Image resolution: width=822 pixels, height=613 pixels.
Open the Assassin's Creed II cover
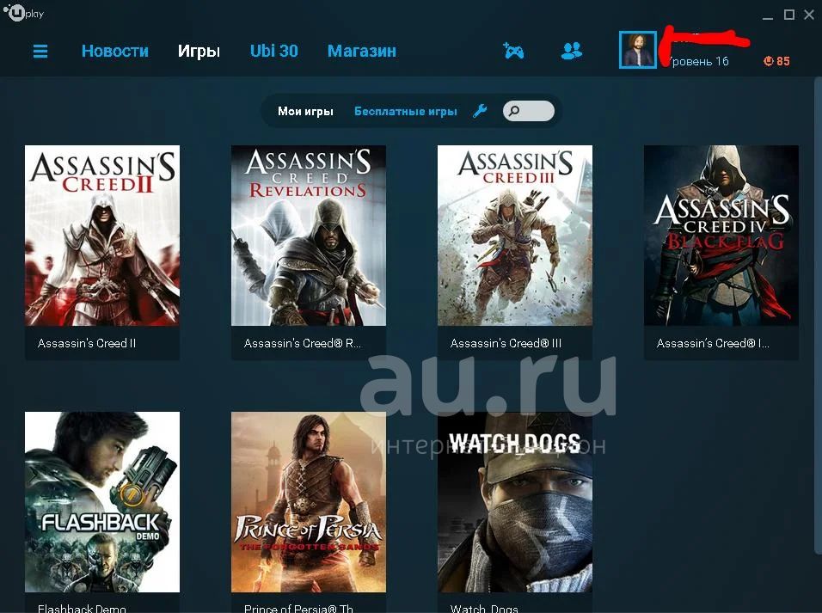point(102,236)
